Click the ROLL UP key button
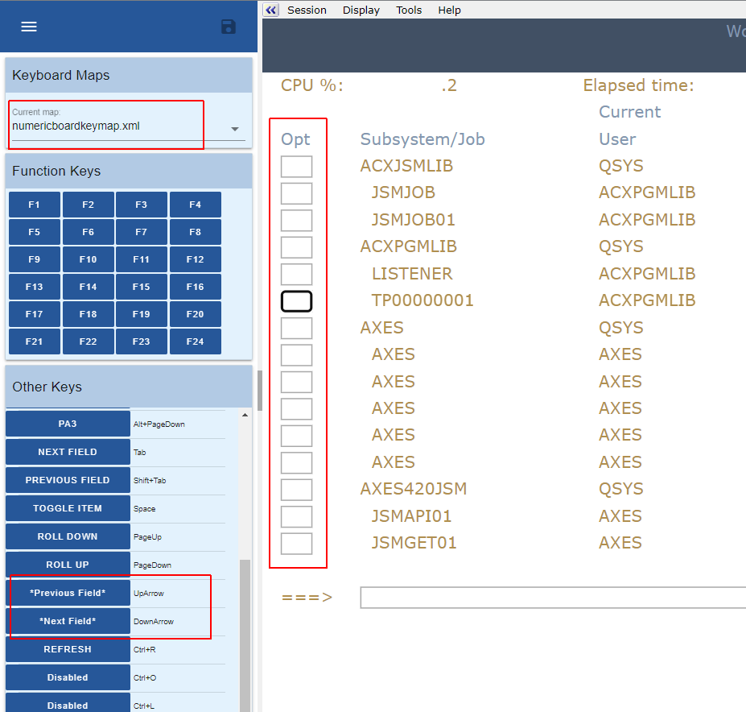 (68, 565)
